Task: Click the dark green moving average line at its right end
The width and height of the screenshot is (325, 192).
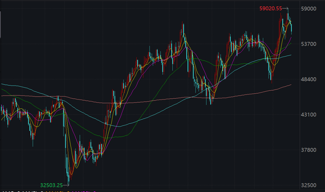Action: (290, 55)
